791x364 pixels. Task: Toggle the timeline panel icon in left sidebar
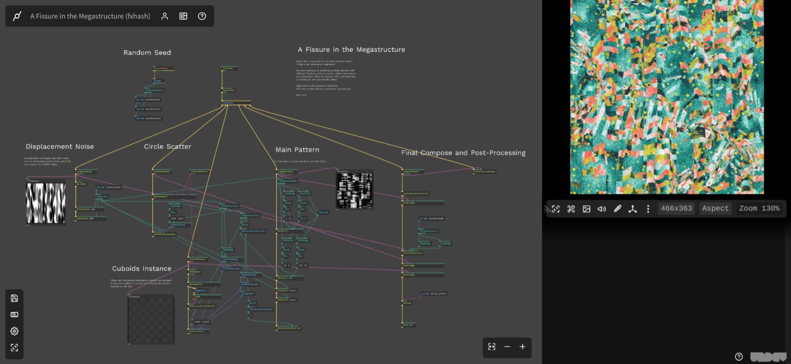coord(14,315)
